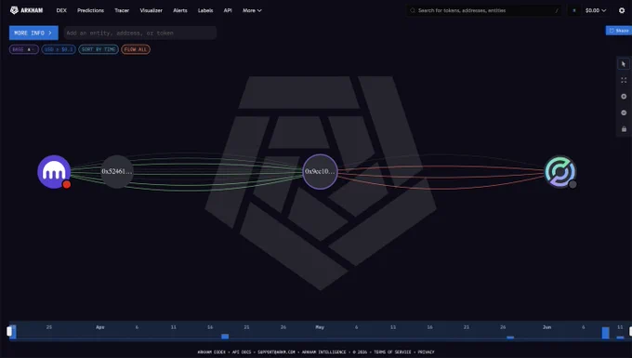632x358 pixels.
Task: Focus the add entity, address, or token field
Action: [x=139, y=33]
